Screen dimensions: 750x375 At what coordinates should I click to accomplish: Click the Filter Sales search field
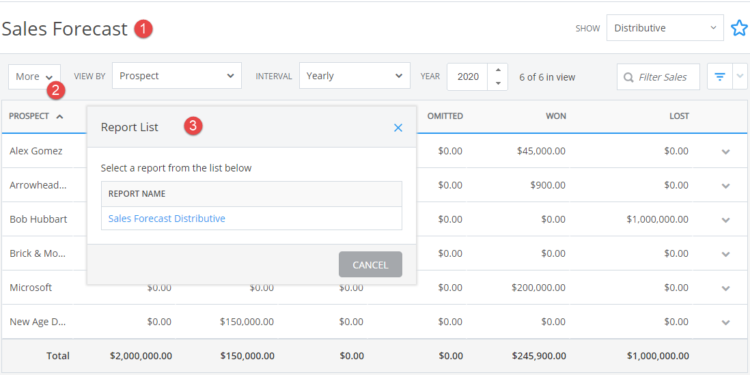(x=658, y=77)
